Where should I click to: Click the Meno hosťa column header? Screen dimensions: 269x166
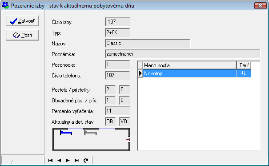pos(189,65)
